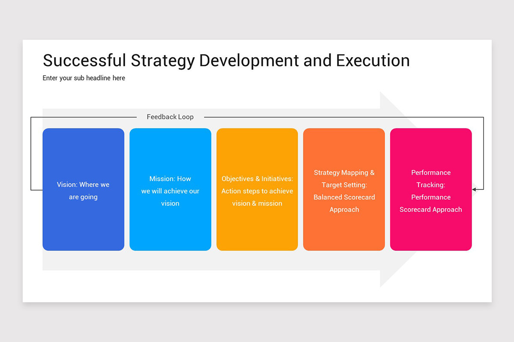
Task: Expand the Vision box text placeholder
Action: [83, 191]
